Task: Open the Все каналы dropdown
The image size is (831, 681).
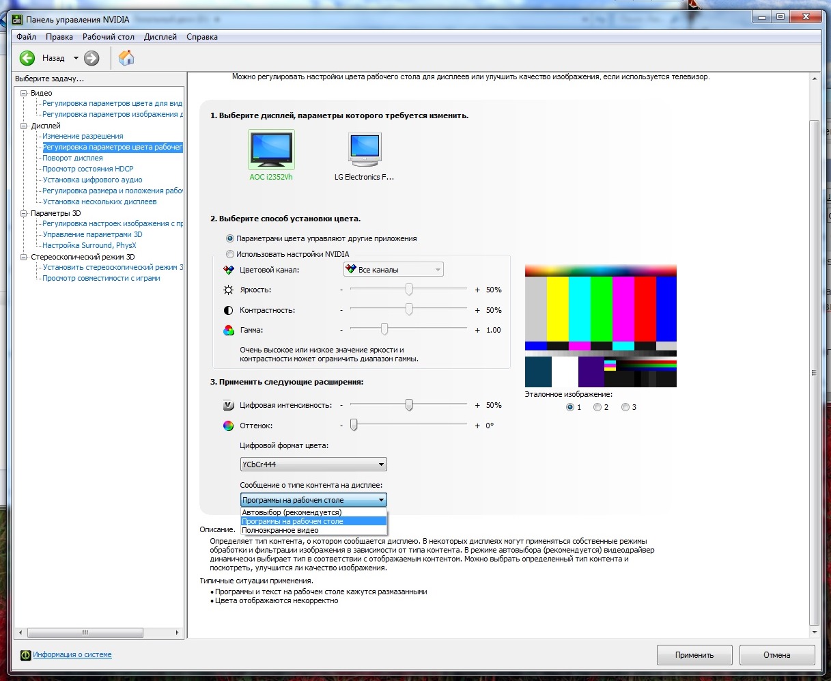Action: (393, 270)
